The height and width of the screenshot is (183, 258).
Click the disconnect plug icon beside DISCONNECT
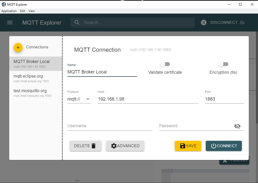[242, 23]
